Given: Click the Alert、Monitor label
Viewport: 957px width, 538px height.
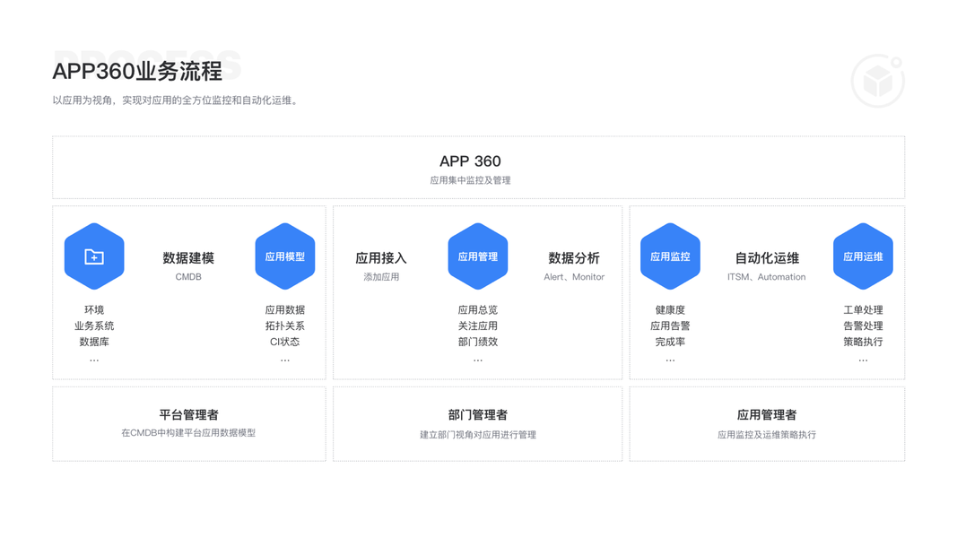Looking at the screenshot, I should tap(574, 277).
